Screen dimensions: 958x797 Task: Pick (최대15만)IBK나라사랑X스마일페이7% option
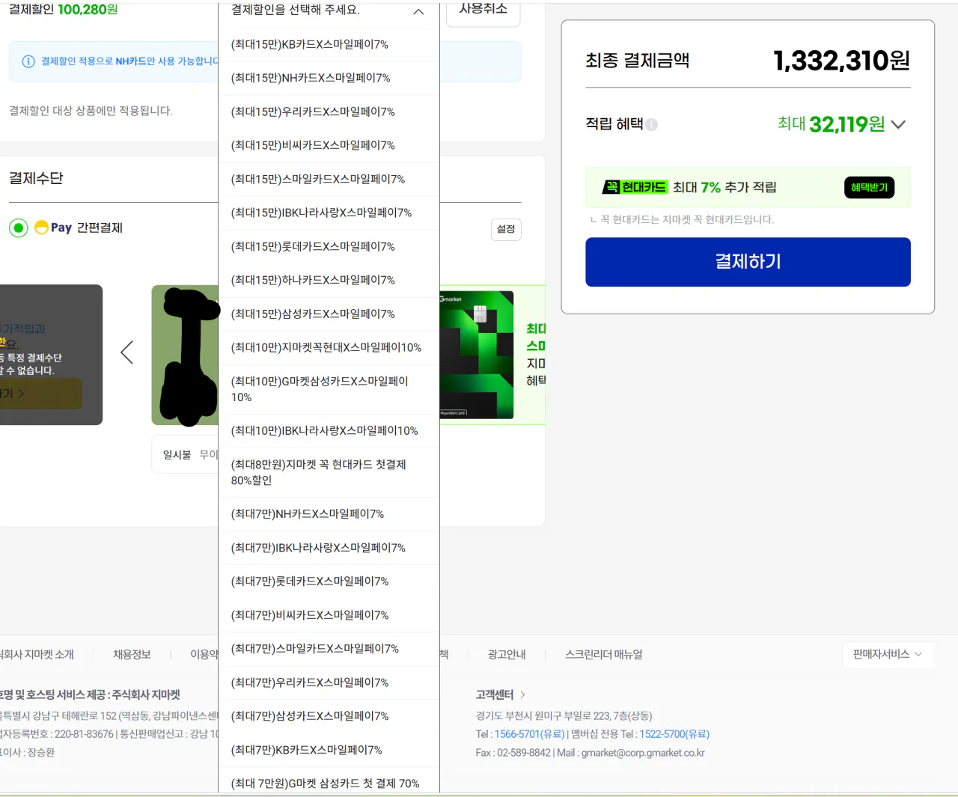[x=329, y=213]
